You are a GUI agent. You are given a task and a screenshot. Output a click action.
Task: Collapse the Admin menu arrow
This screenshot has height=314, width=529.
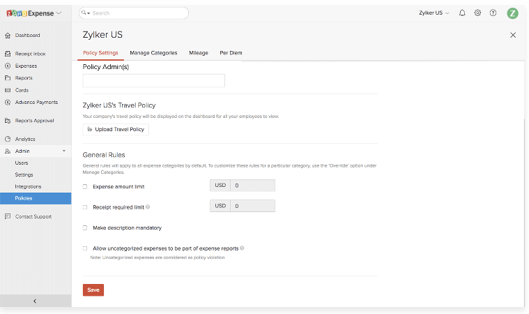tap(63, 151)
